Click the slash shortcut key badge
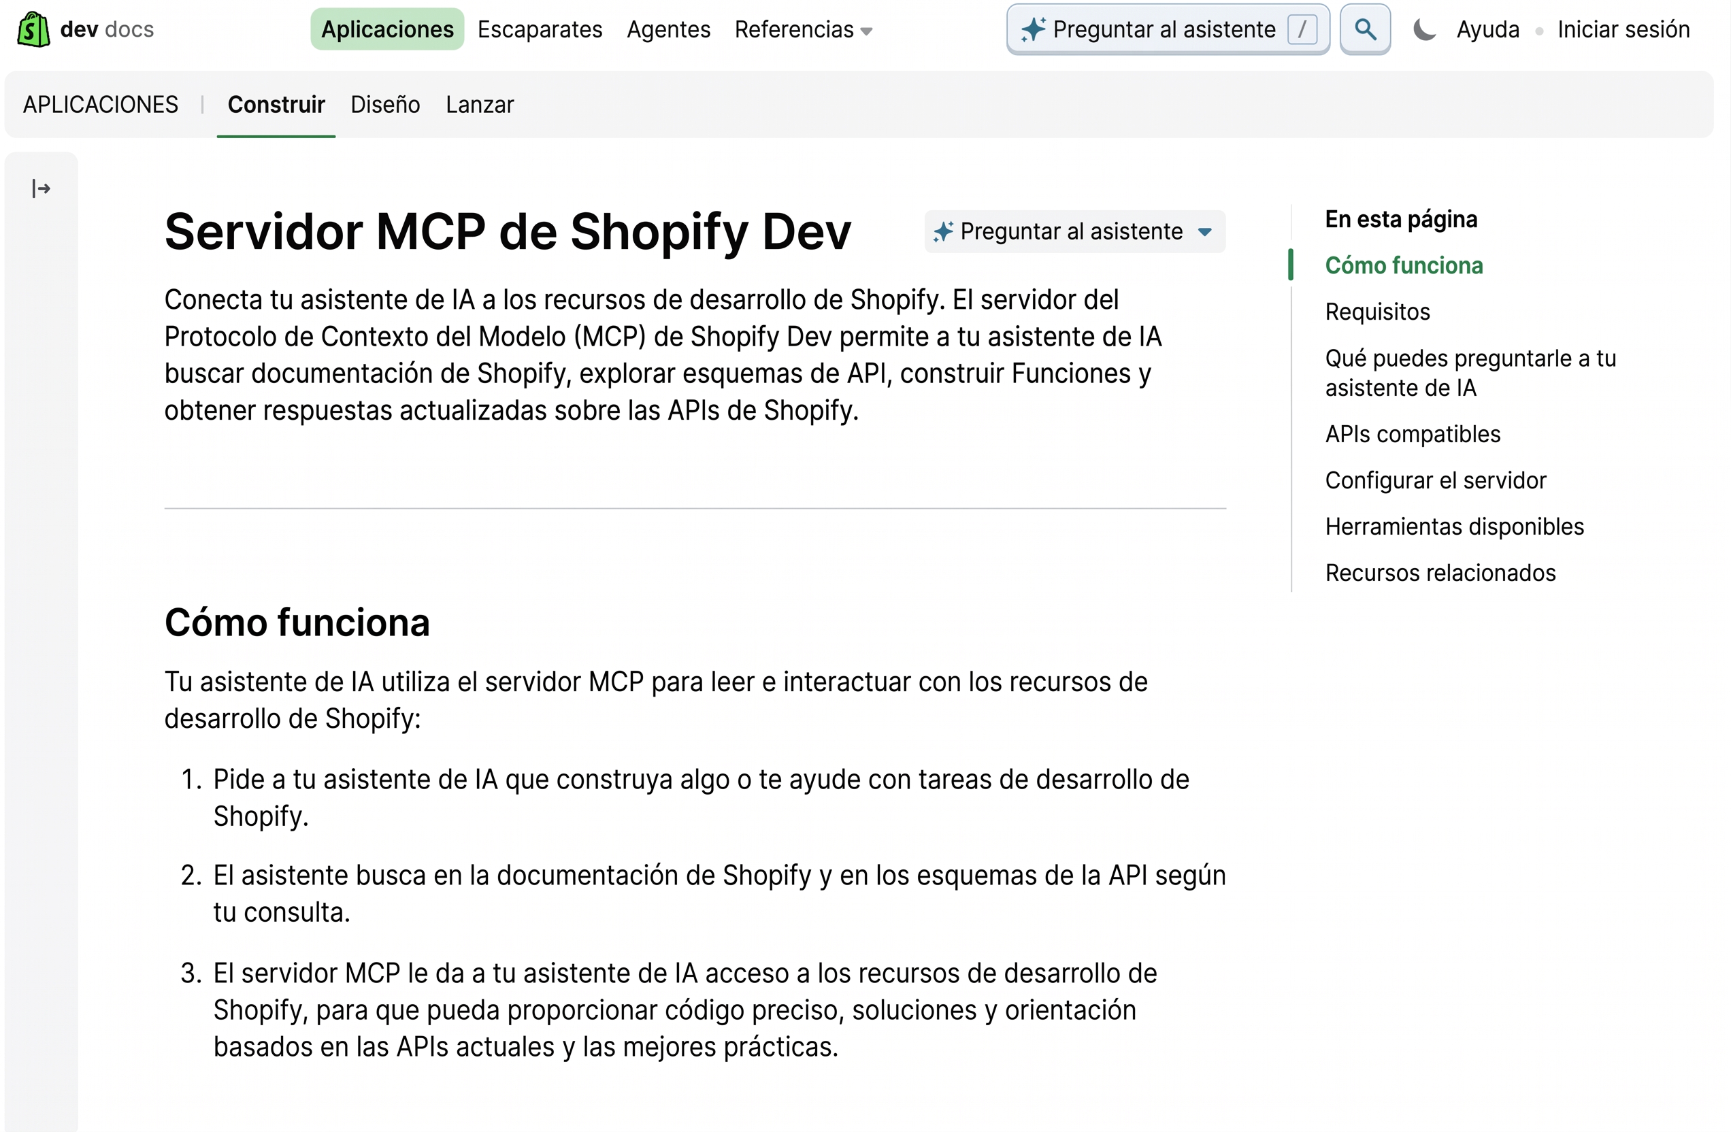 (1302, 30)
